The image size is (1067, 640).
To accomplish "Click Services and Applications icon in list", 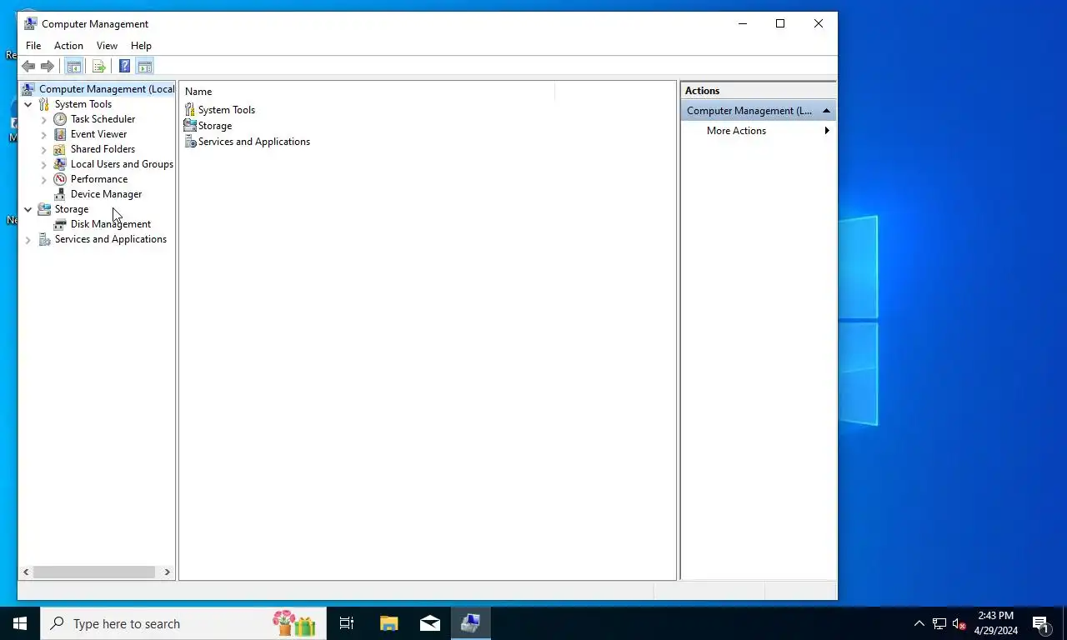I will pos(190,142).
